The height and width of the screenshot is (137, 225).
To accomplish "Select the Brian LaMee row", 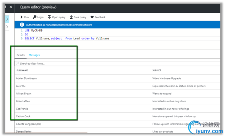I will point(118,101).
